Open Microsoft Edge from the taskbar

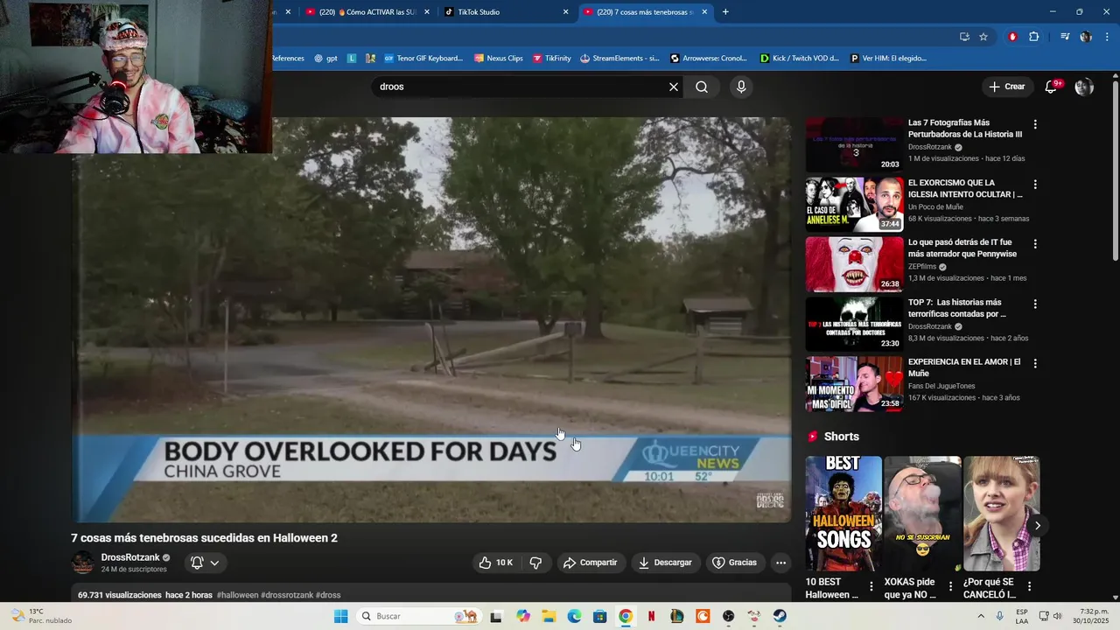pyautogui.click(x=574, y=616)
